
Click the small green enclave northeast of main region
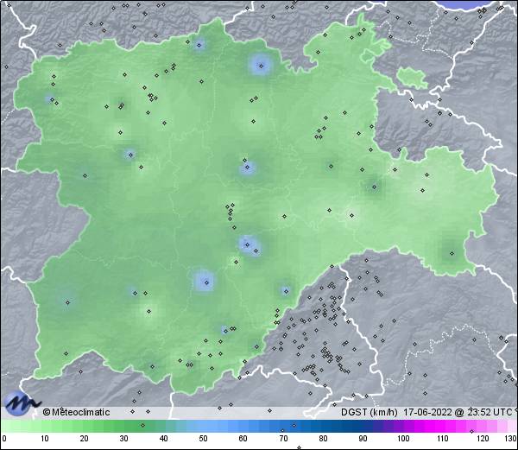pyautogui.click(x=412, y=78)
